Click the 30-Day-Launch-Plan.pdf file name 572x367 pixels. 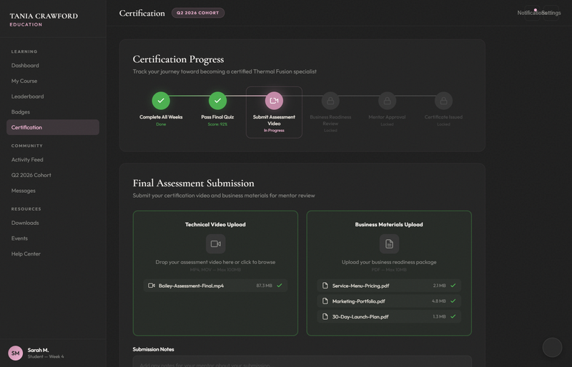[360, 317]
